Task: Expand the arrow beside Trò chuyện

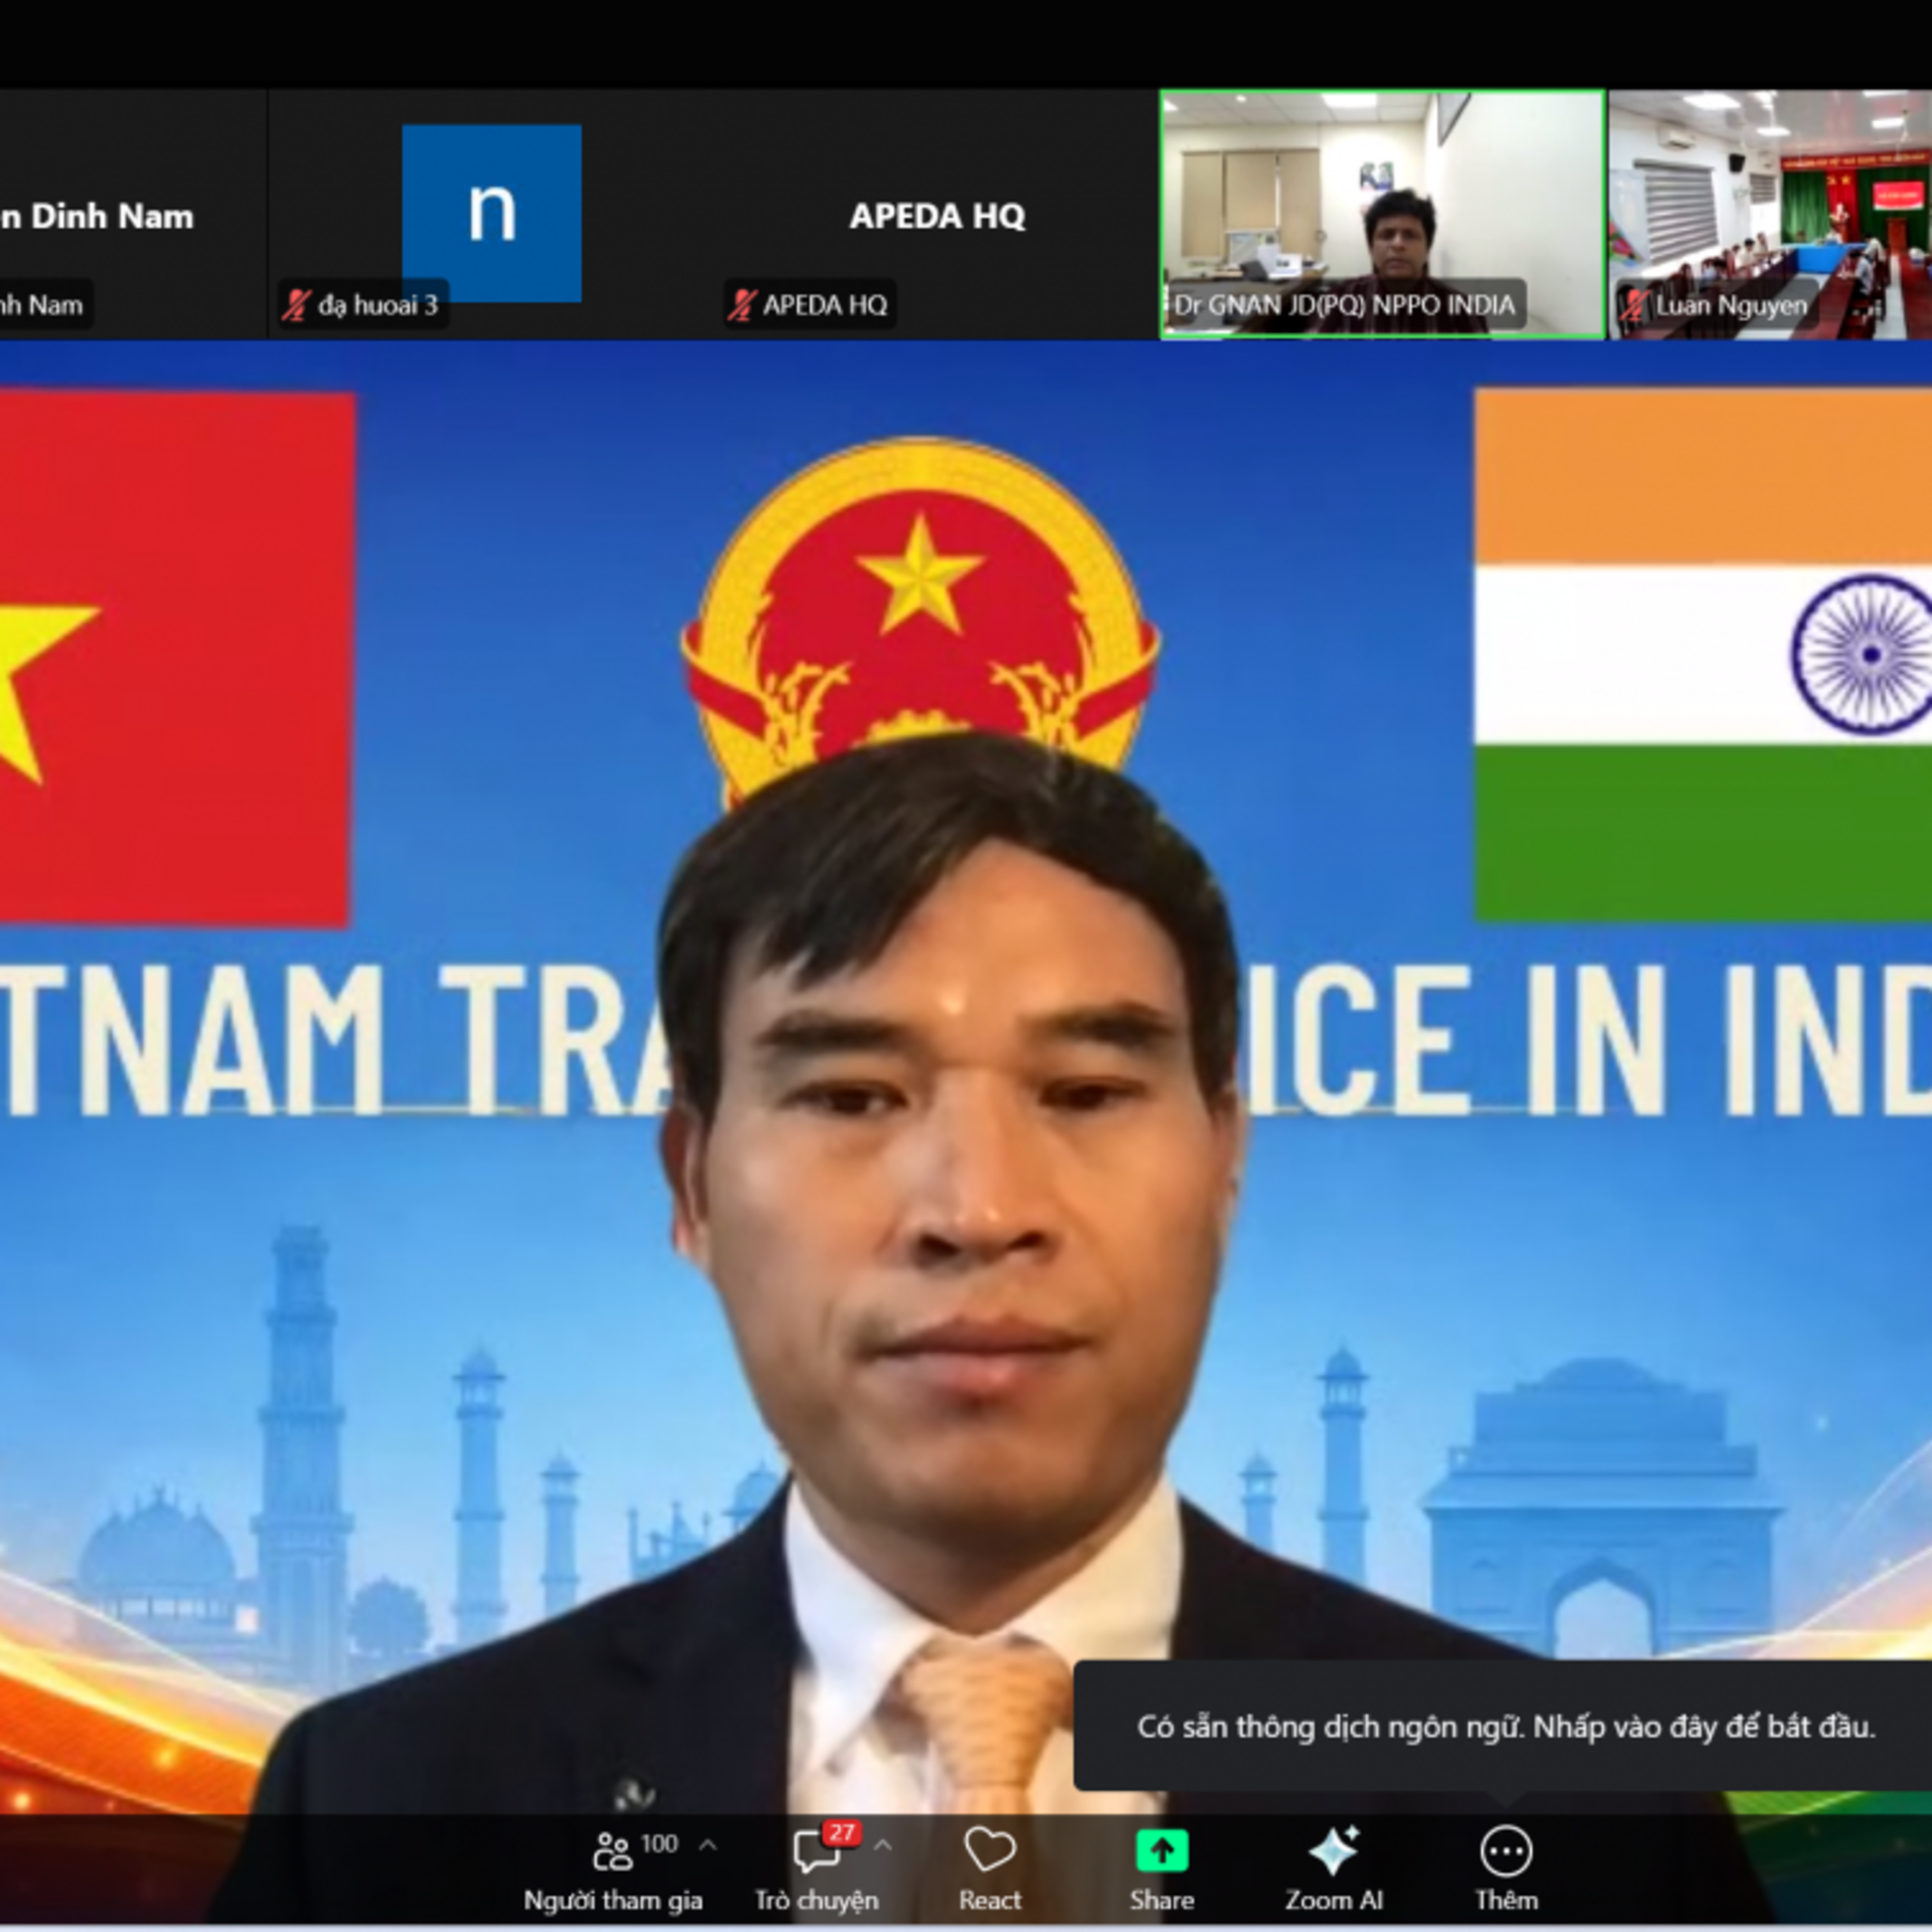Action: 883,1844
